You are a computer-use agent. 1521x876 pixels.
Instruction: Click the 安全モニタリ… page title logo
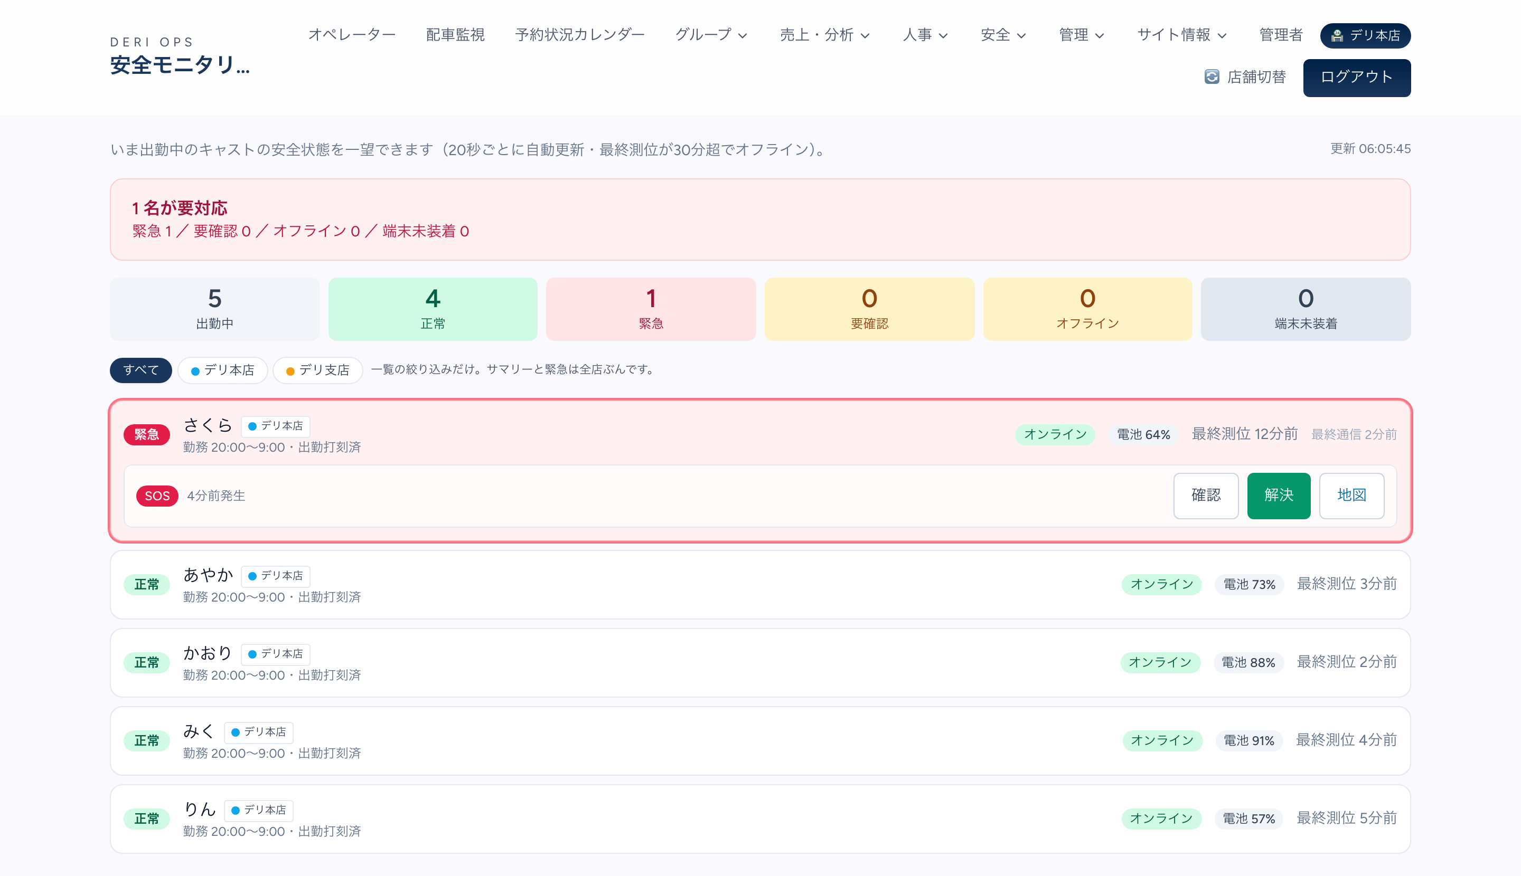180,65
